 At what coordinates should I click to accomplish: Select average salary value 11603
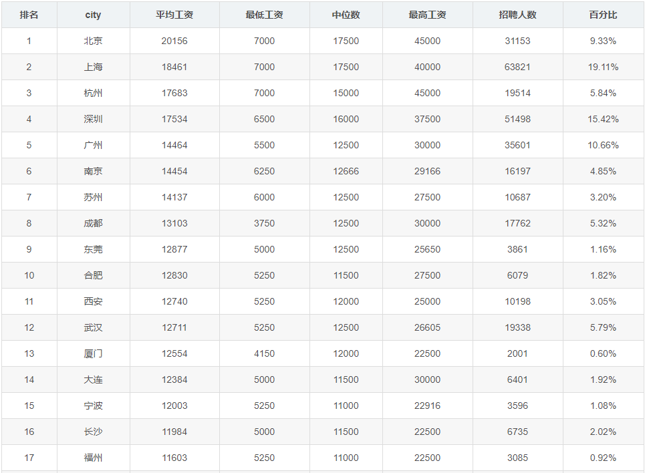[x=174, y=458]
